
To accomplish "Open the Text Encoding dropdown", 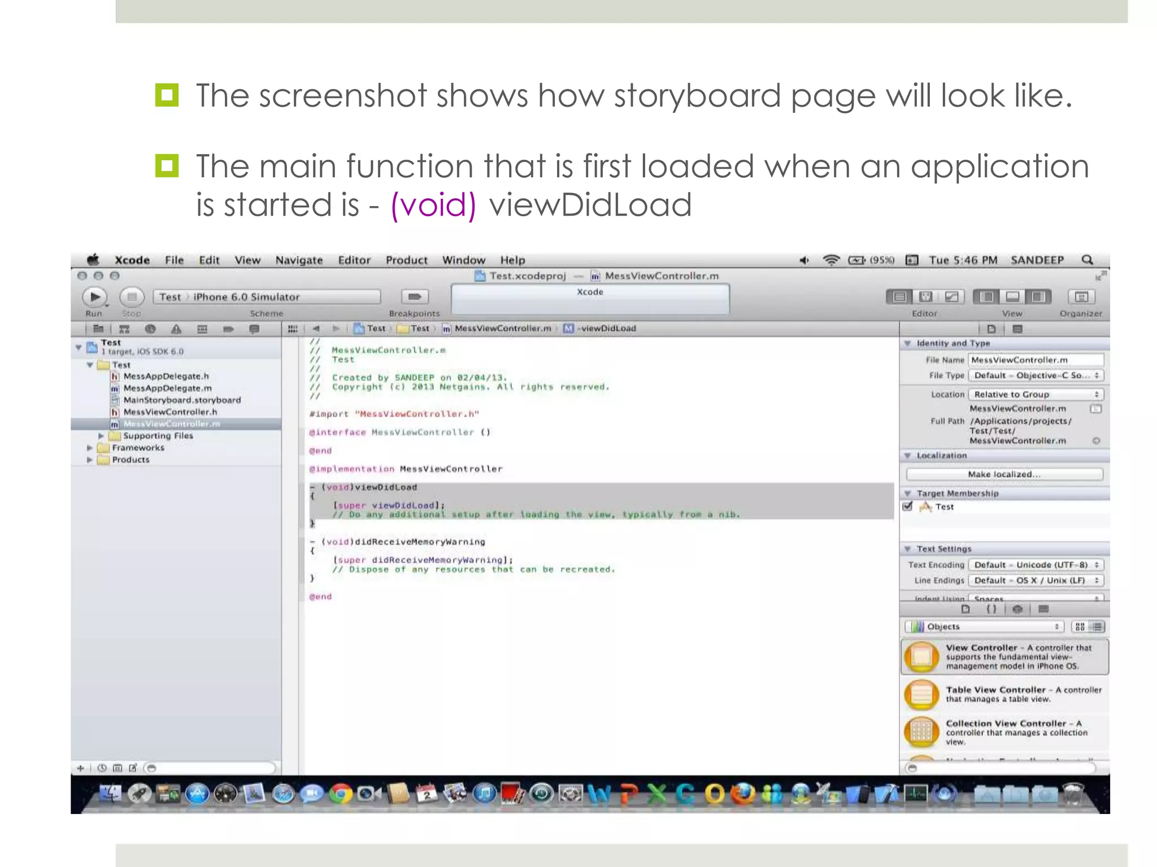I will click(x=1036, y=564).
